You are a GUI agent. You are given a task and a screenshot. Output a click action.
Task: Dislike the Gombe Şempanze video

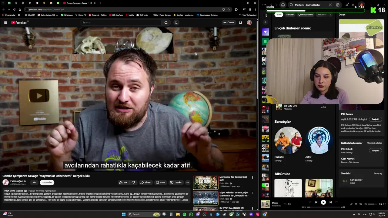point(133,183)
